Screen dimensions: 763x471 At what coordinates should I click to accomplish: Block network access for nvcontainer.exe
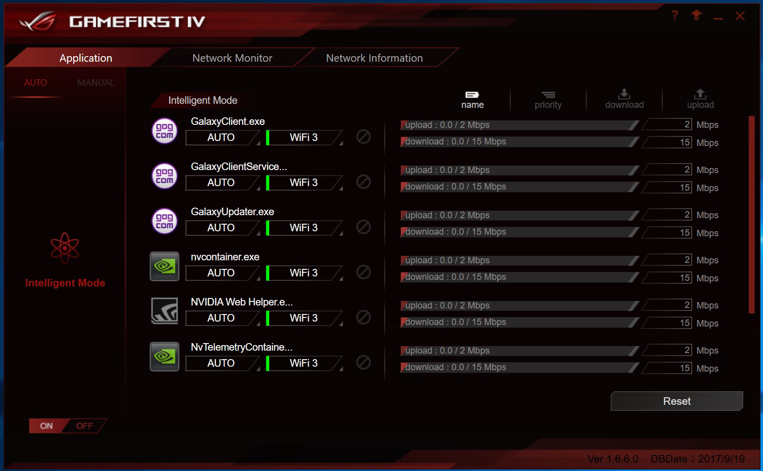coord(364,272)
